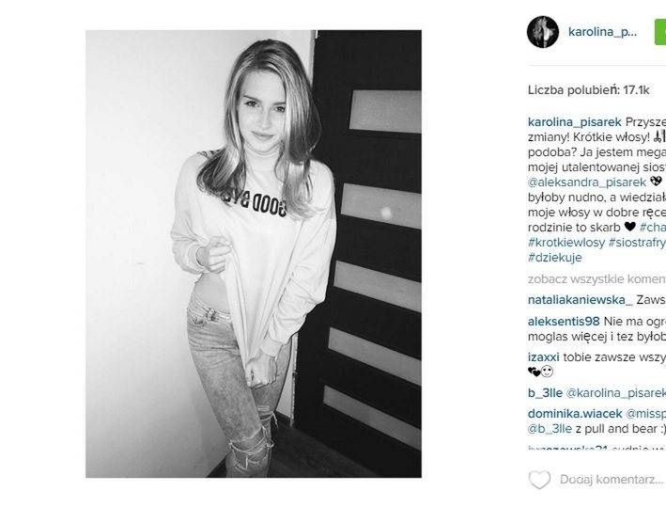Click the Dodaj komentarz input field

(612, 480)
